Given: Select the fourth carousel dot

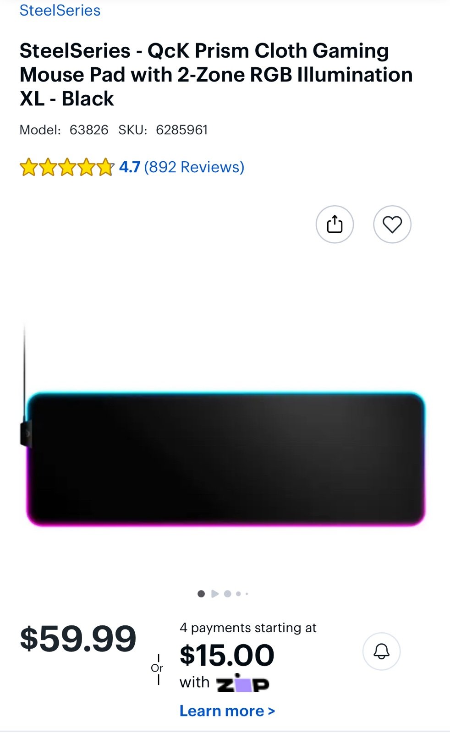Looking at the screenshot, I should pos(238,594).
